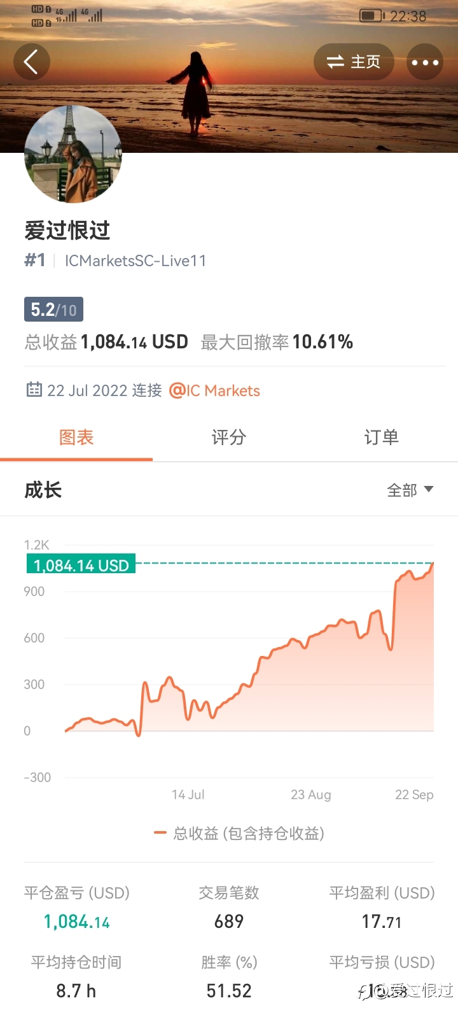Tap the back arrow icon
This screenshot has height=1019, width=458.
pos(31,62)
